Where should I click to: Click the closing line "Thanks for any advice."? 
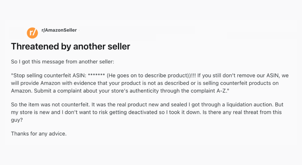tap(39, 133)
